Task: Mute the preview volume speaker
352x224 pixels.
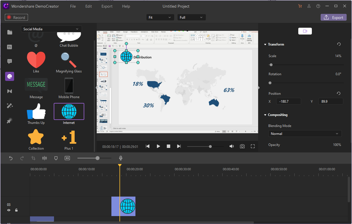Action: point(232,146)
